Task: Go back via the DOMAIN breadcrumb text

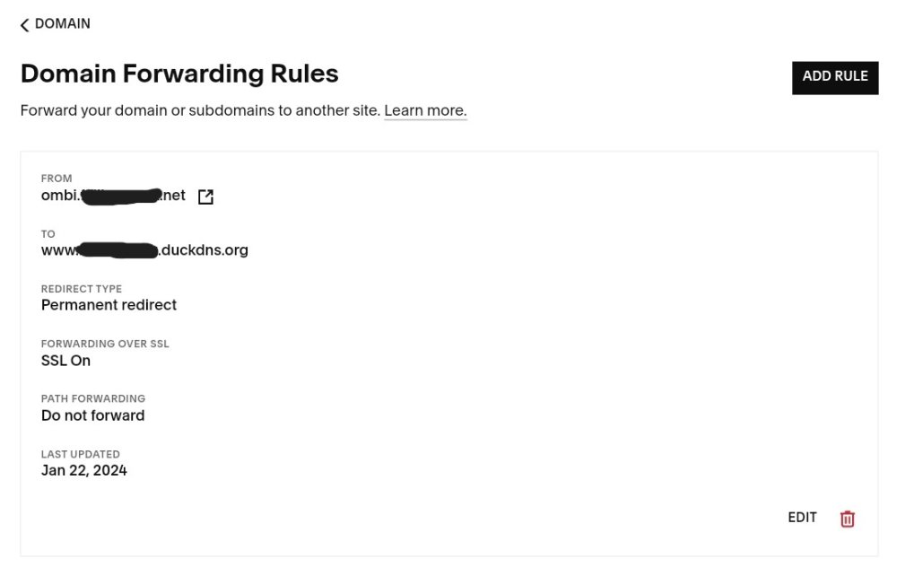Action: point(63,23)
